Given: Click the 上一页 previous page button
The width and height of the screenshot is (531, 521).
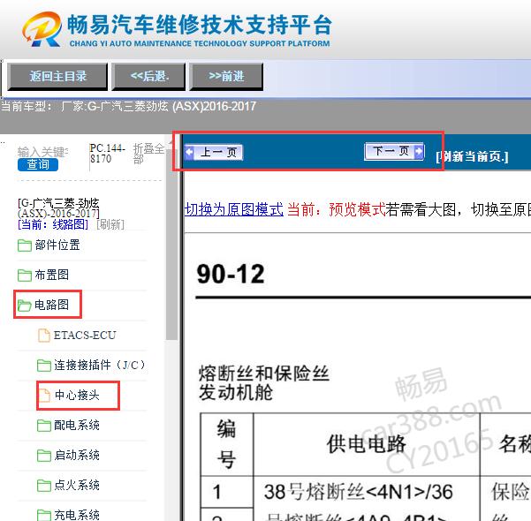Looking at the screenshot, I should [x=214, y=153].
